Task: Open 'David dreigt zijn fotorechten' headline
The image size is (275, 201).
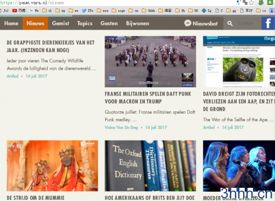Action: coord(239,102)
